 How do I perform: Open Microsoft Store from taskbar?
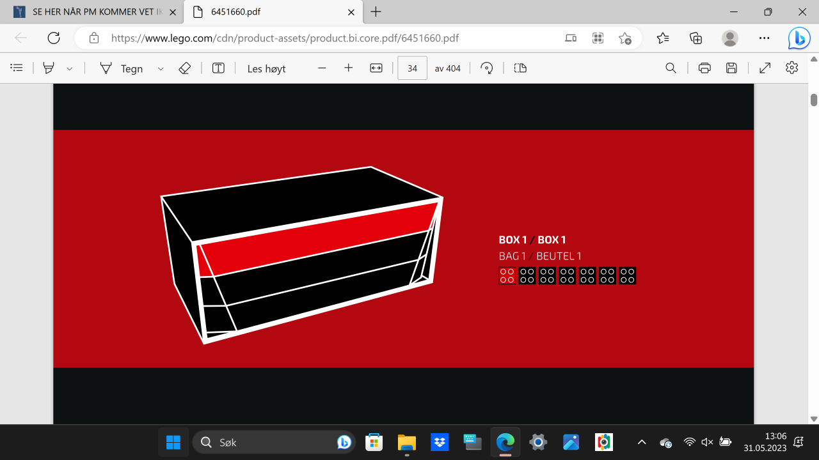[x=374, y=442]
